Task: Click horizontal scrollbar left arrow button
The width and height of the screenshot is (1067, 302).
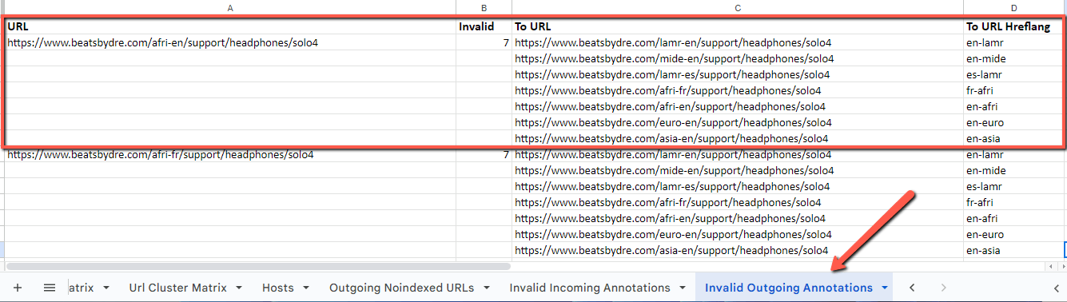Action: pos(1052,266)
